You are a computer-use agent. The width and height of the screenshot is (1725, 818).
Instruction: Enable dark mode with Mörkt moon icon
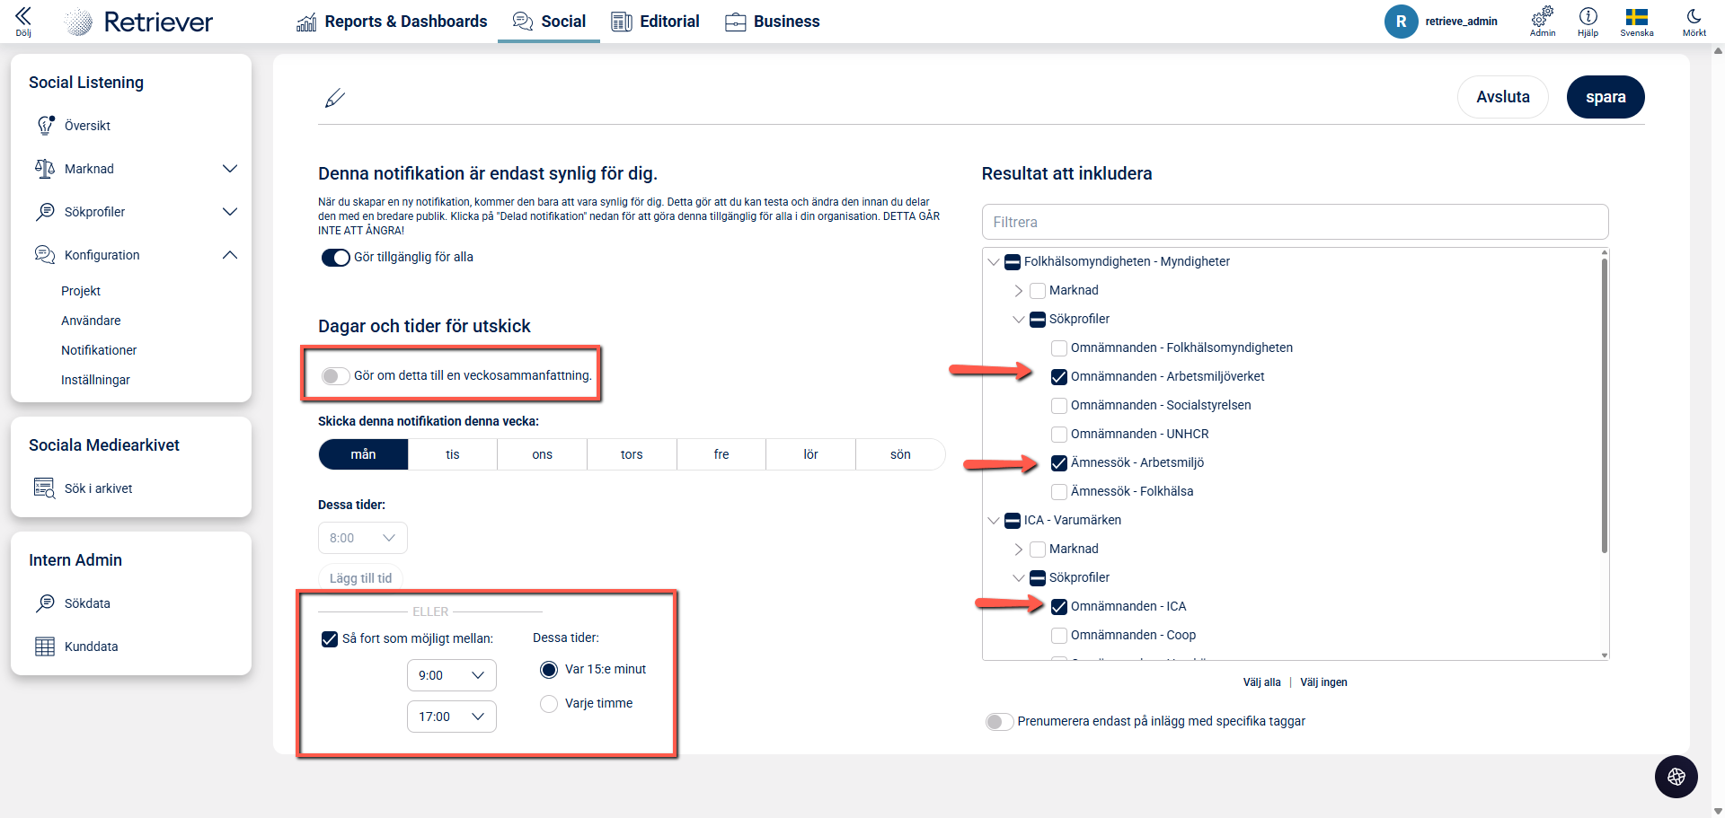coord(1694,17)
